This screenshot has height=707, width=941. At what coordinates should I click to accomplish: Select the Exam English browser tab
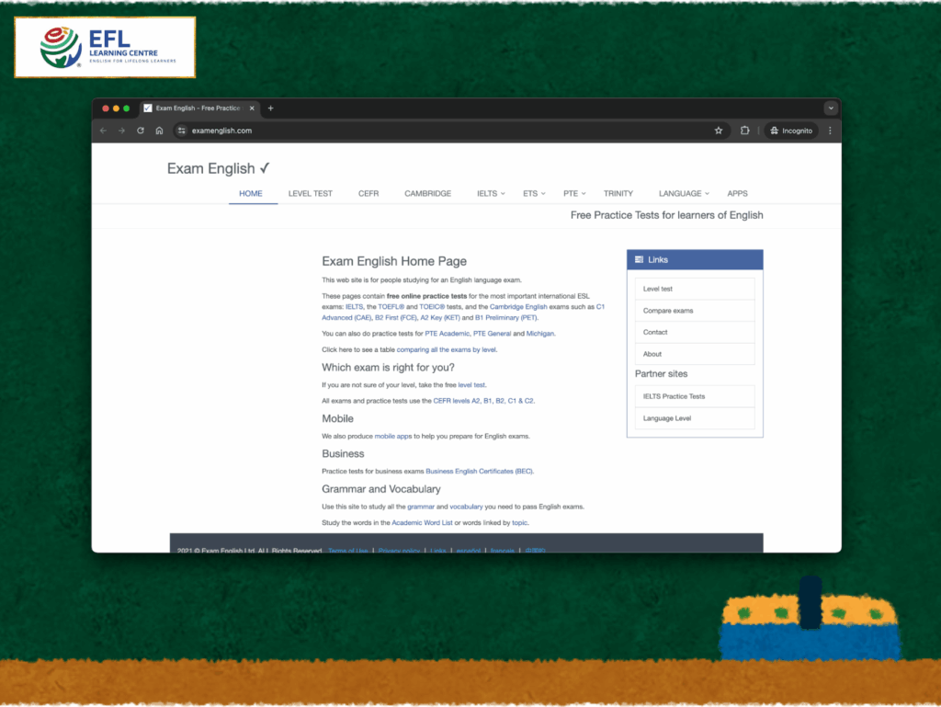198,108
